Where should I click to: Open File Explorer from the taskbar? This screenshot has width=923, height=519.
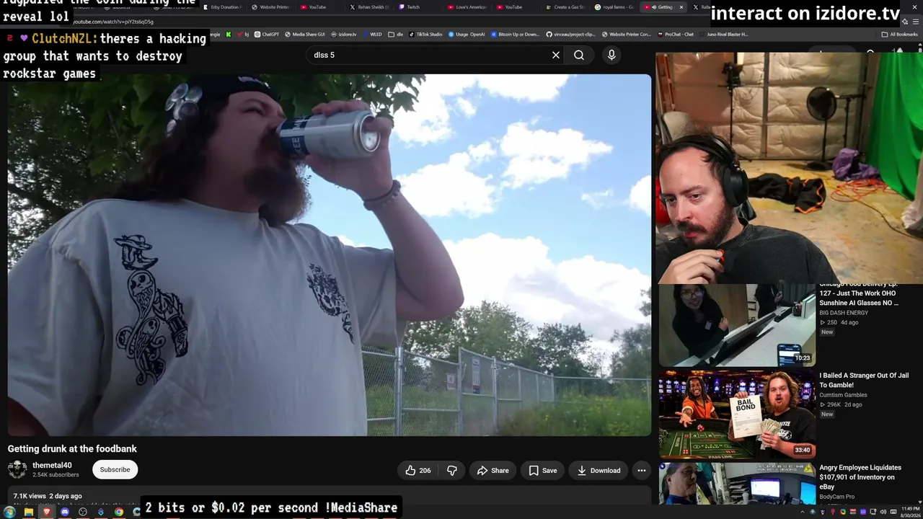coord(28,512)
